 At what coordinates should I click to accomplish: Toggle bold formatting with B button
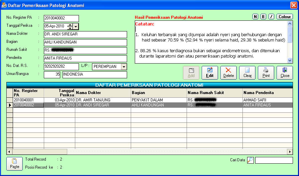point(263,17)
